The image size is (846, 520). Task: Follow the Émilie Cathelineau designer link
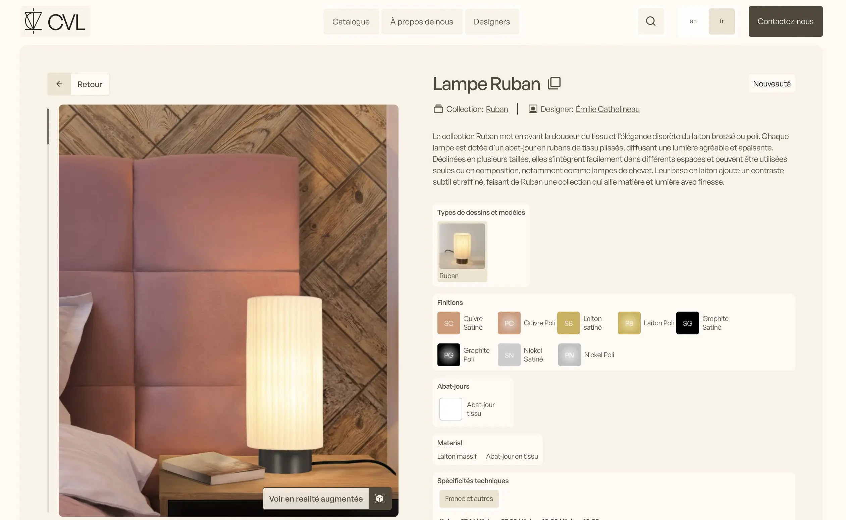click(607, 109)
